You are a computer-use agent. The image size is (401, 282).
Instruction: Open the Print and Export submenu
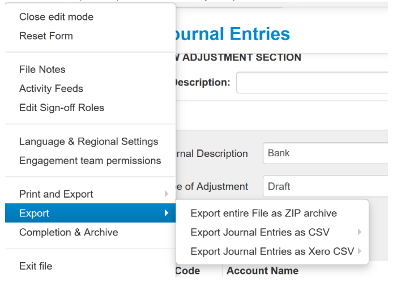coord(56,194)
